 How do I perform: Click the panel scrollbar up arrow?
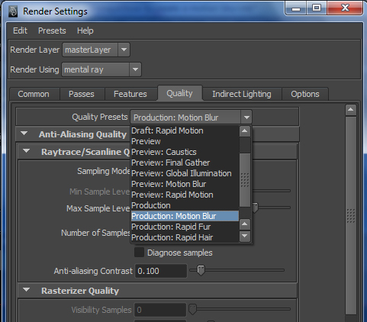351,110
